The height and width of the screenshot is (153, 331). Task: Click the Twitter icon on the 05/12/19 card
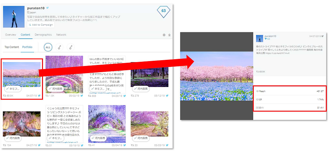pyautogui.click(x=167, y=96)
